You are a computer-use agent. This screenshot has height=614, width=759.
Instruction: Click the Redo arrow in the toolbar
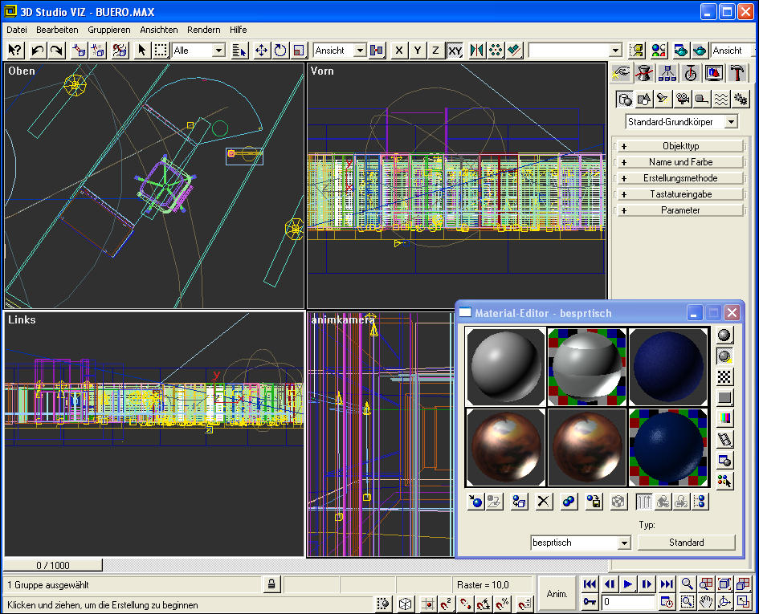tap(57, 51)
